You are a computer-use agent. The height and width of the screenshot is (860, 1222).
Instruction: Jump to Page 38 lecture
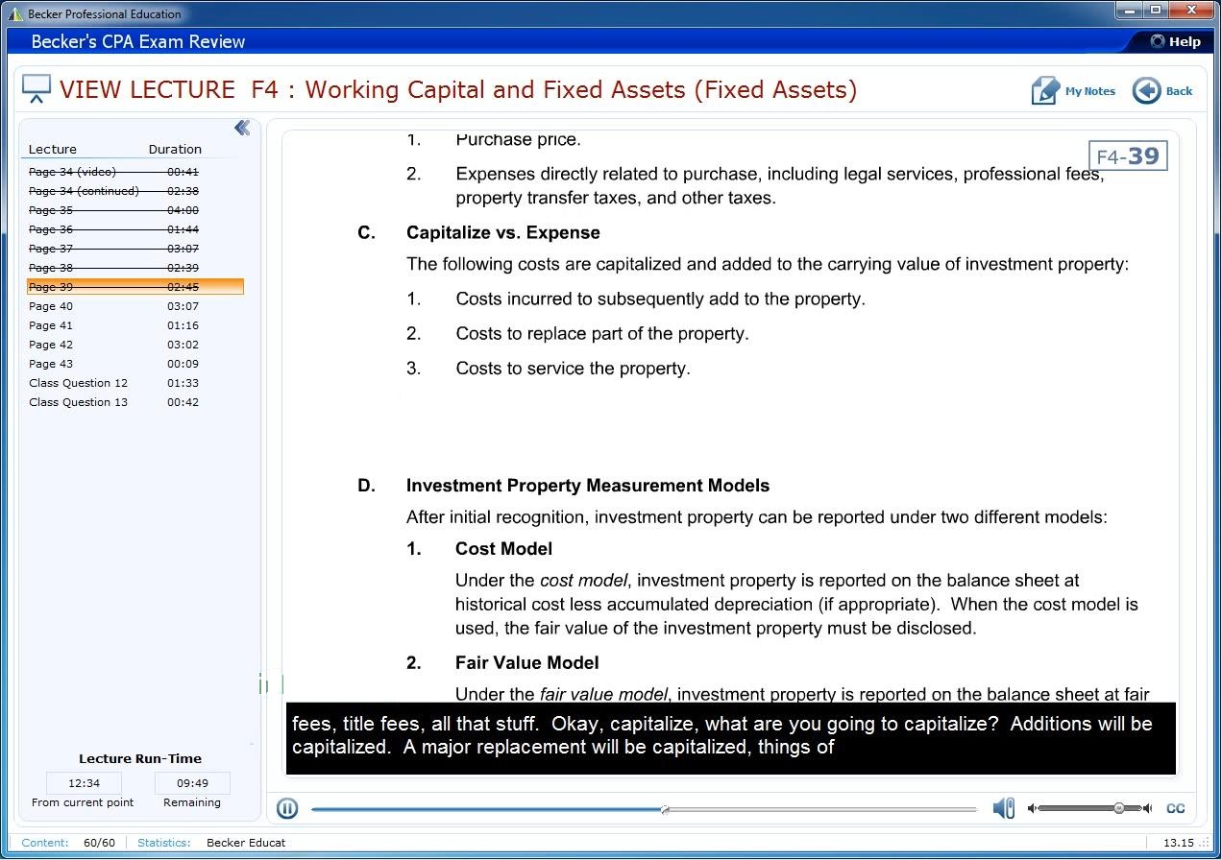tap(51, 268)
